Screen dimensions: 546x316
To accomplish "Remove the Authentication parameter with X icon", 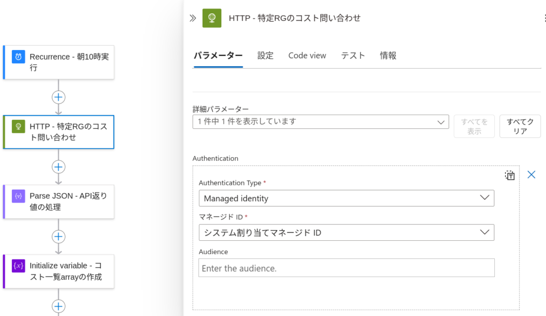I will (x=531, y=174).
